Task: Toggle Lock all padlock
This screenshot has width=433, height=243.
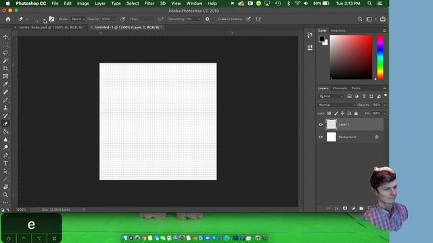Action: (x=356, y=113)
